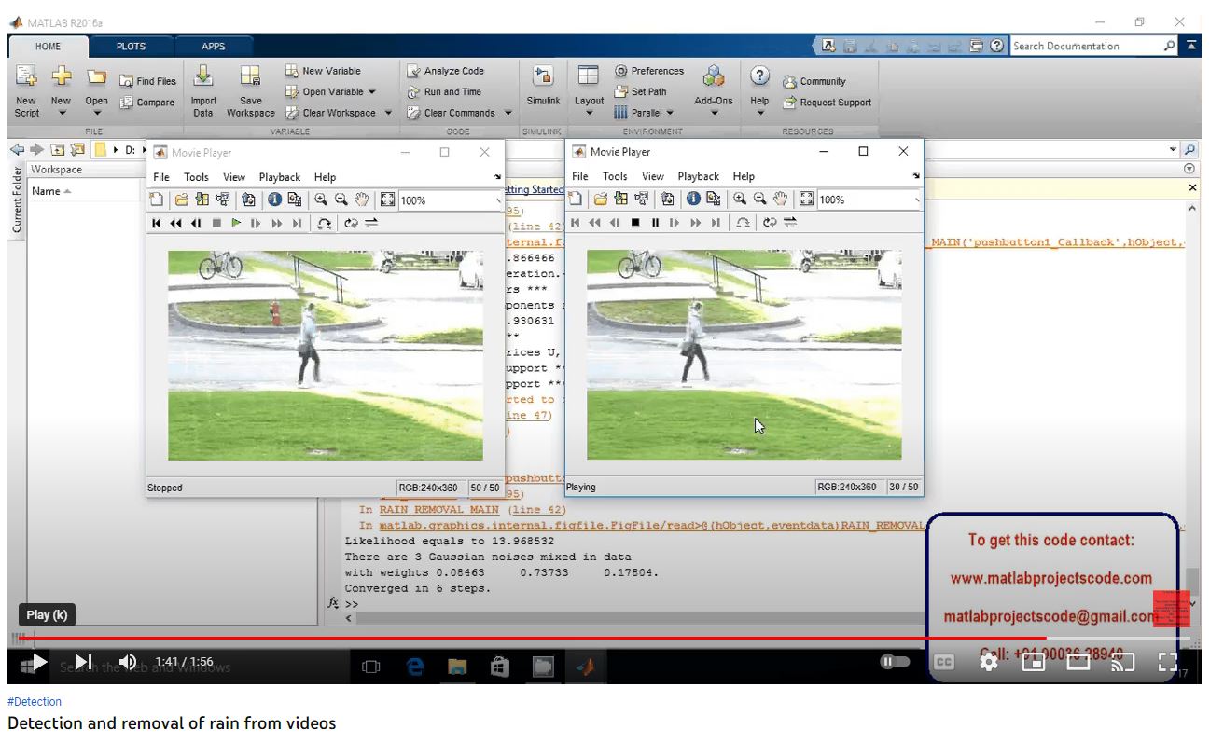This screenshot has height=743, width=1210.
Task: Stop playback in the right Movie Player
Action: pyautogui.click(x=635, y=223)
